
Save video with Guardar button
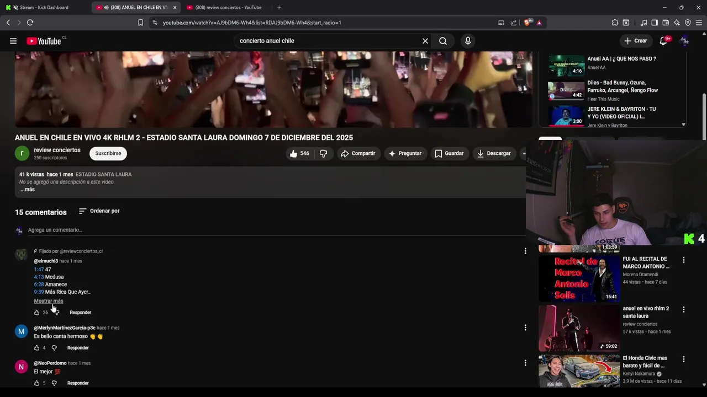click(x=449, y=153)
